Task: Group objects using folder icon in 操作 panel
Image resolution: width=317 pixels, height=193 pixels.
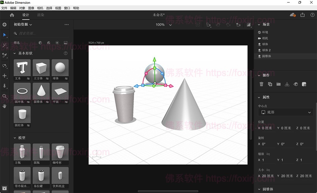Action: pos(278,84)
